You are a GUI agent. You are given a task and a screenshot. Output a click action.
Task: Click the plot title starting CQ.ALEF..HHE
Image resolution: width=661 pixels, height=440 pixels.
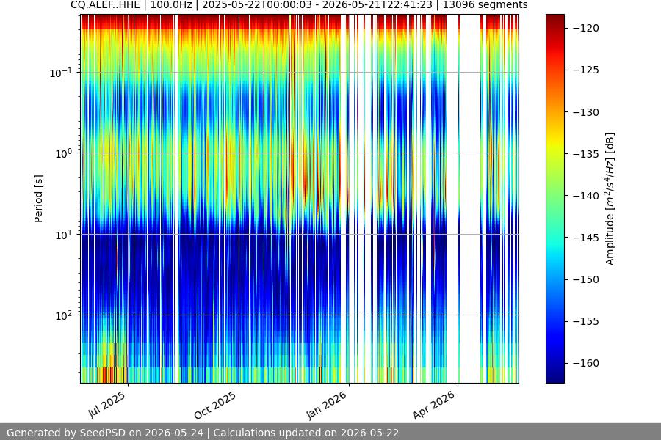point(299,5)
